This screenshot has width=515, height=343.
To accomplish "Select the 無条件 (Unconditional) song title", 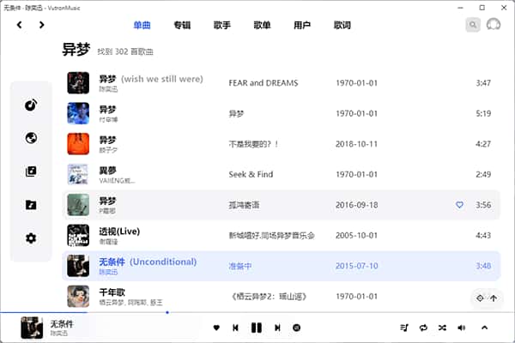I will point(148,262).
